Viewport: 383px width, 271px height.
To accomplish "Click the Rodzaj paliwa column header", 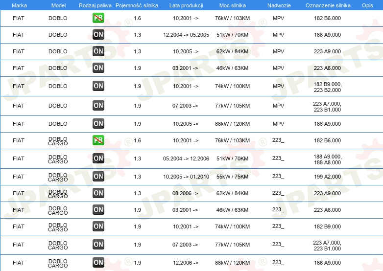I will click(95, 5).
